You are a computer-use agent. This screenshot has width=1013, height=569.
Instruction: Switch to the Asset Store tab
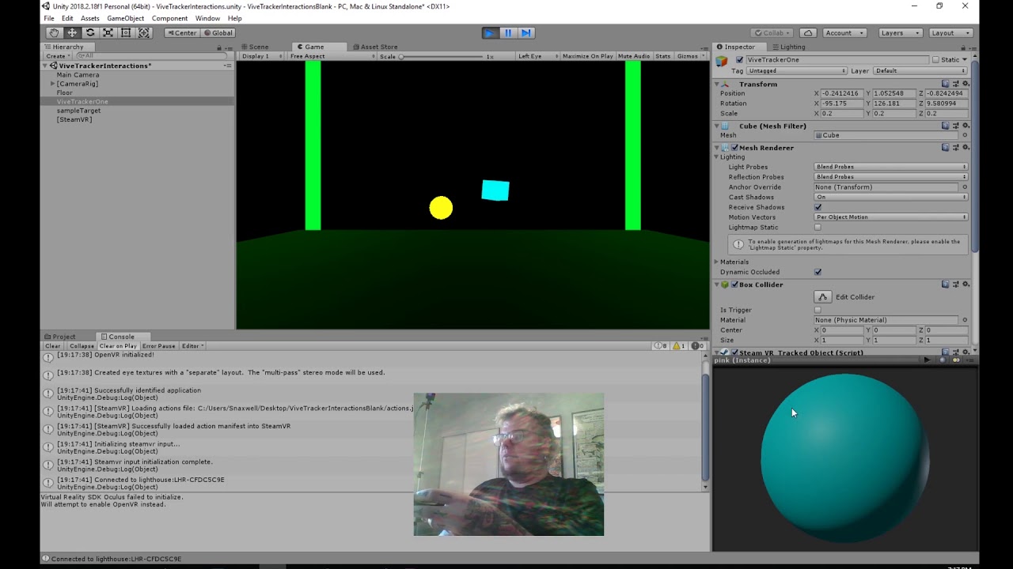tap(375, 47)
